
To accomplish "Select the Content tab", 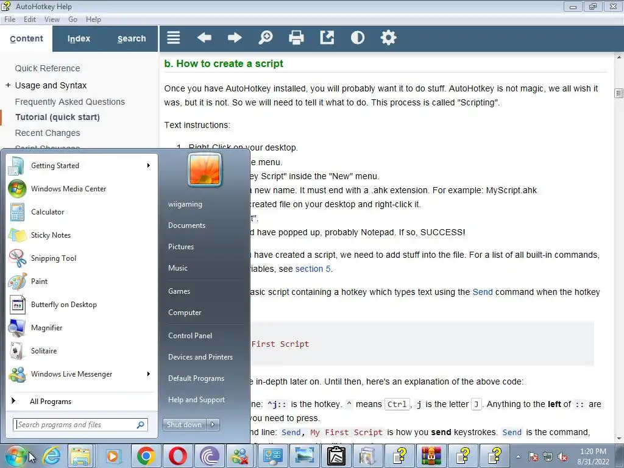I will point(26,38).
